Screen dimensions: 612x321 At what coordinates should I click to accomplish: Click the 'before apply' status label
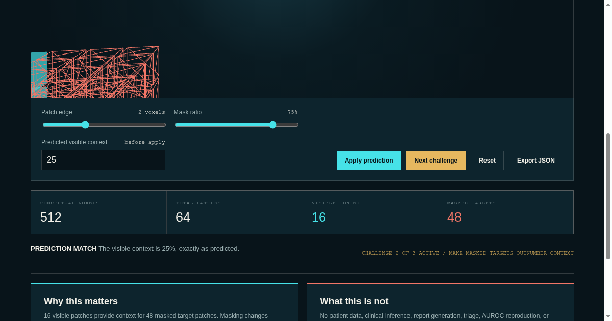145,142
